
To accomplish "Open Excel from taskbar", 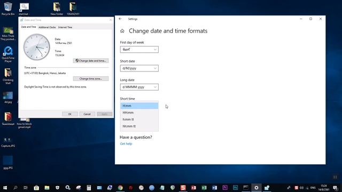I will click(x=204, y=188).
